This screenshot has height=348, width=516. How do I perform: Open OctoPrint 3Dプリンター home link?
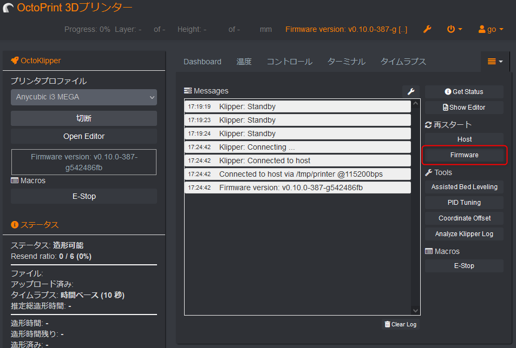tap(74, 8)
